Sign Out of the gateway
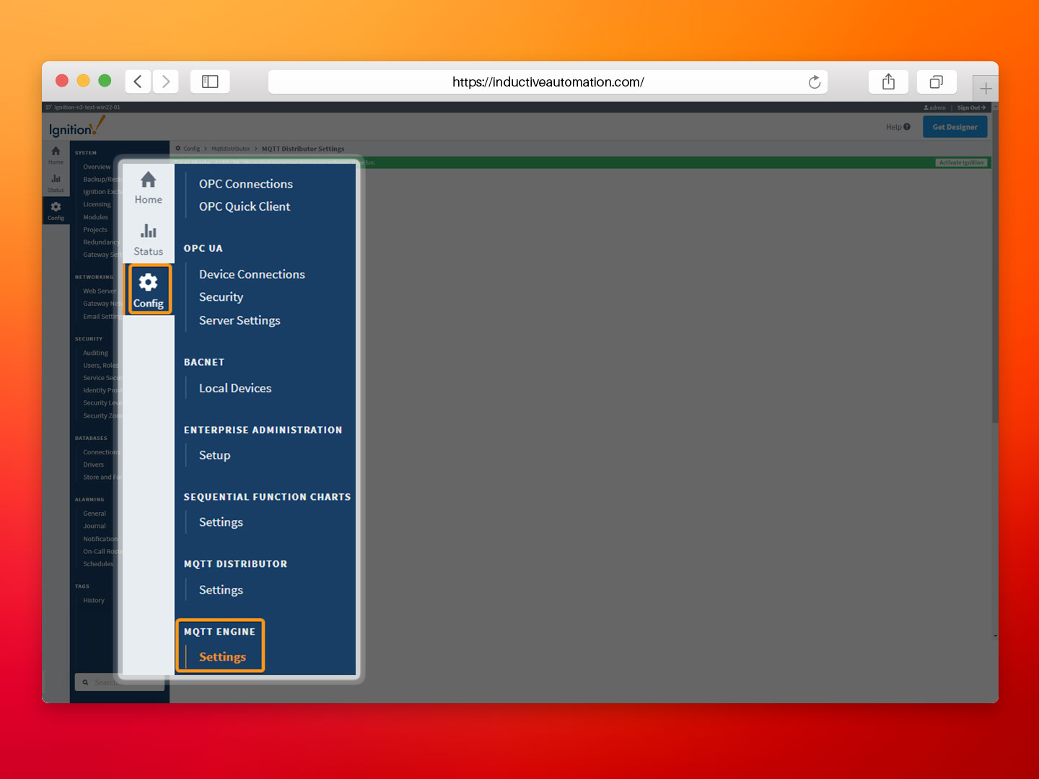1039x779 pixels. coord(970,107)
